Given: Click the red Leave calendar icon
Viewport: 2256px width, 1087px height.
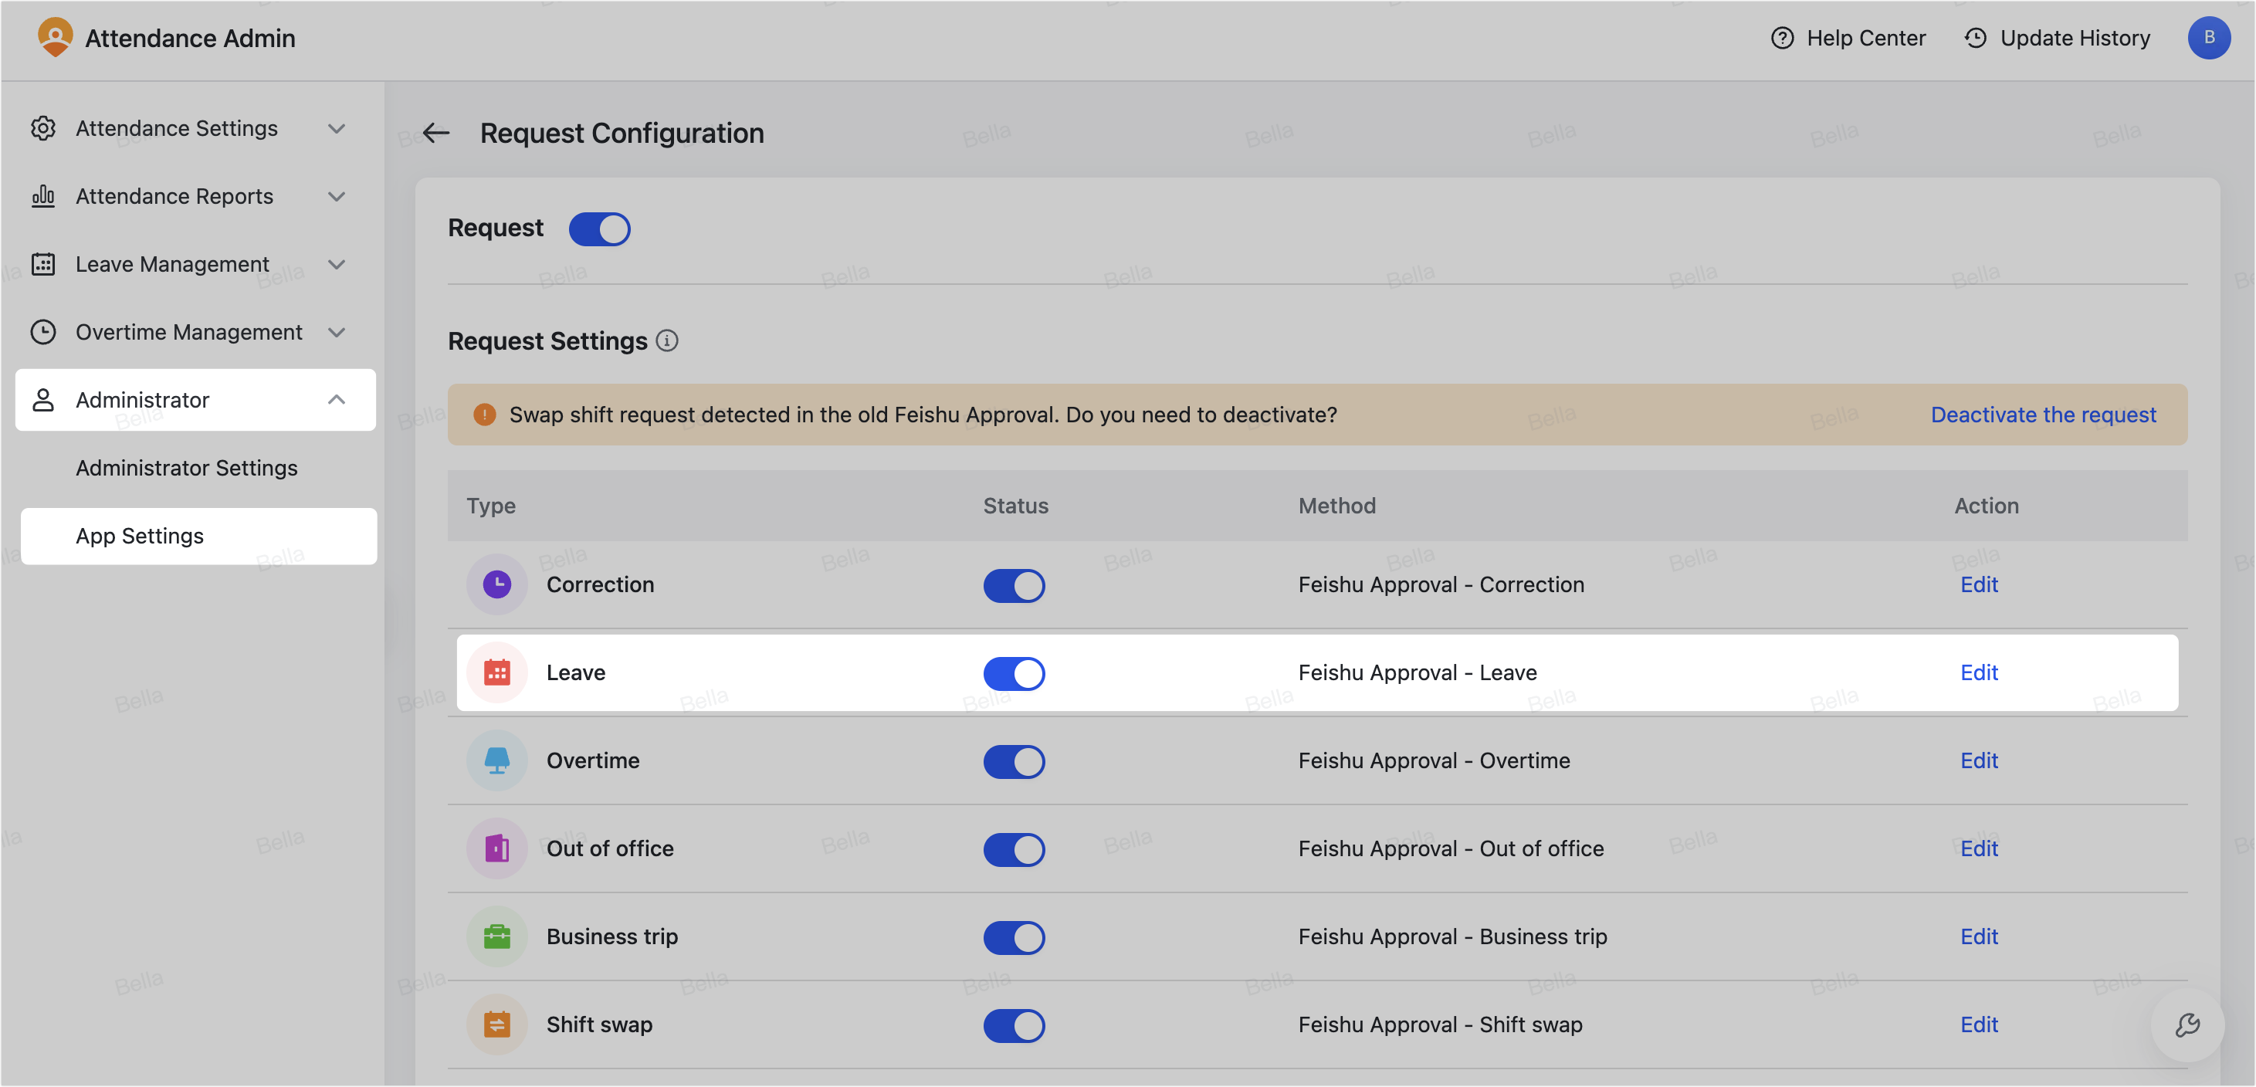Looking at the screenshot, I should coord(496,672).
